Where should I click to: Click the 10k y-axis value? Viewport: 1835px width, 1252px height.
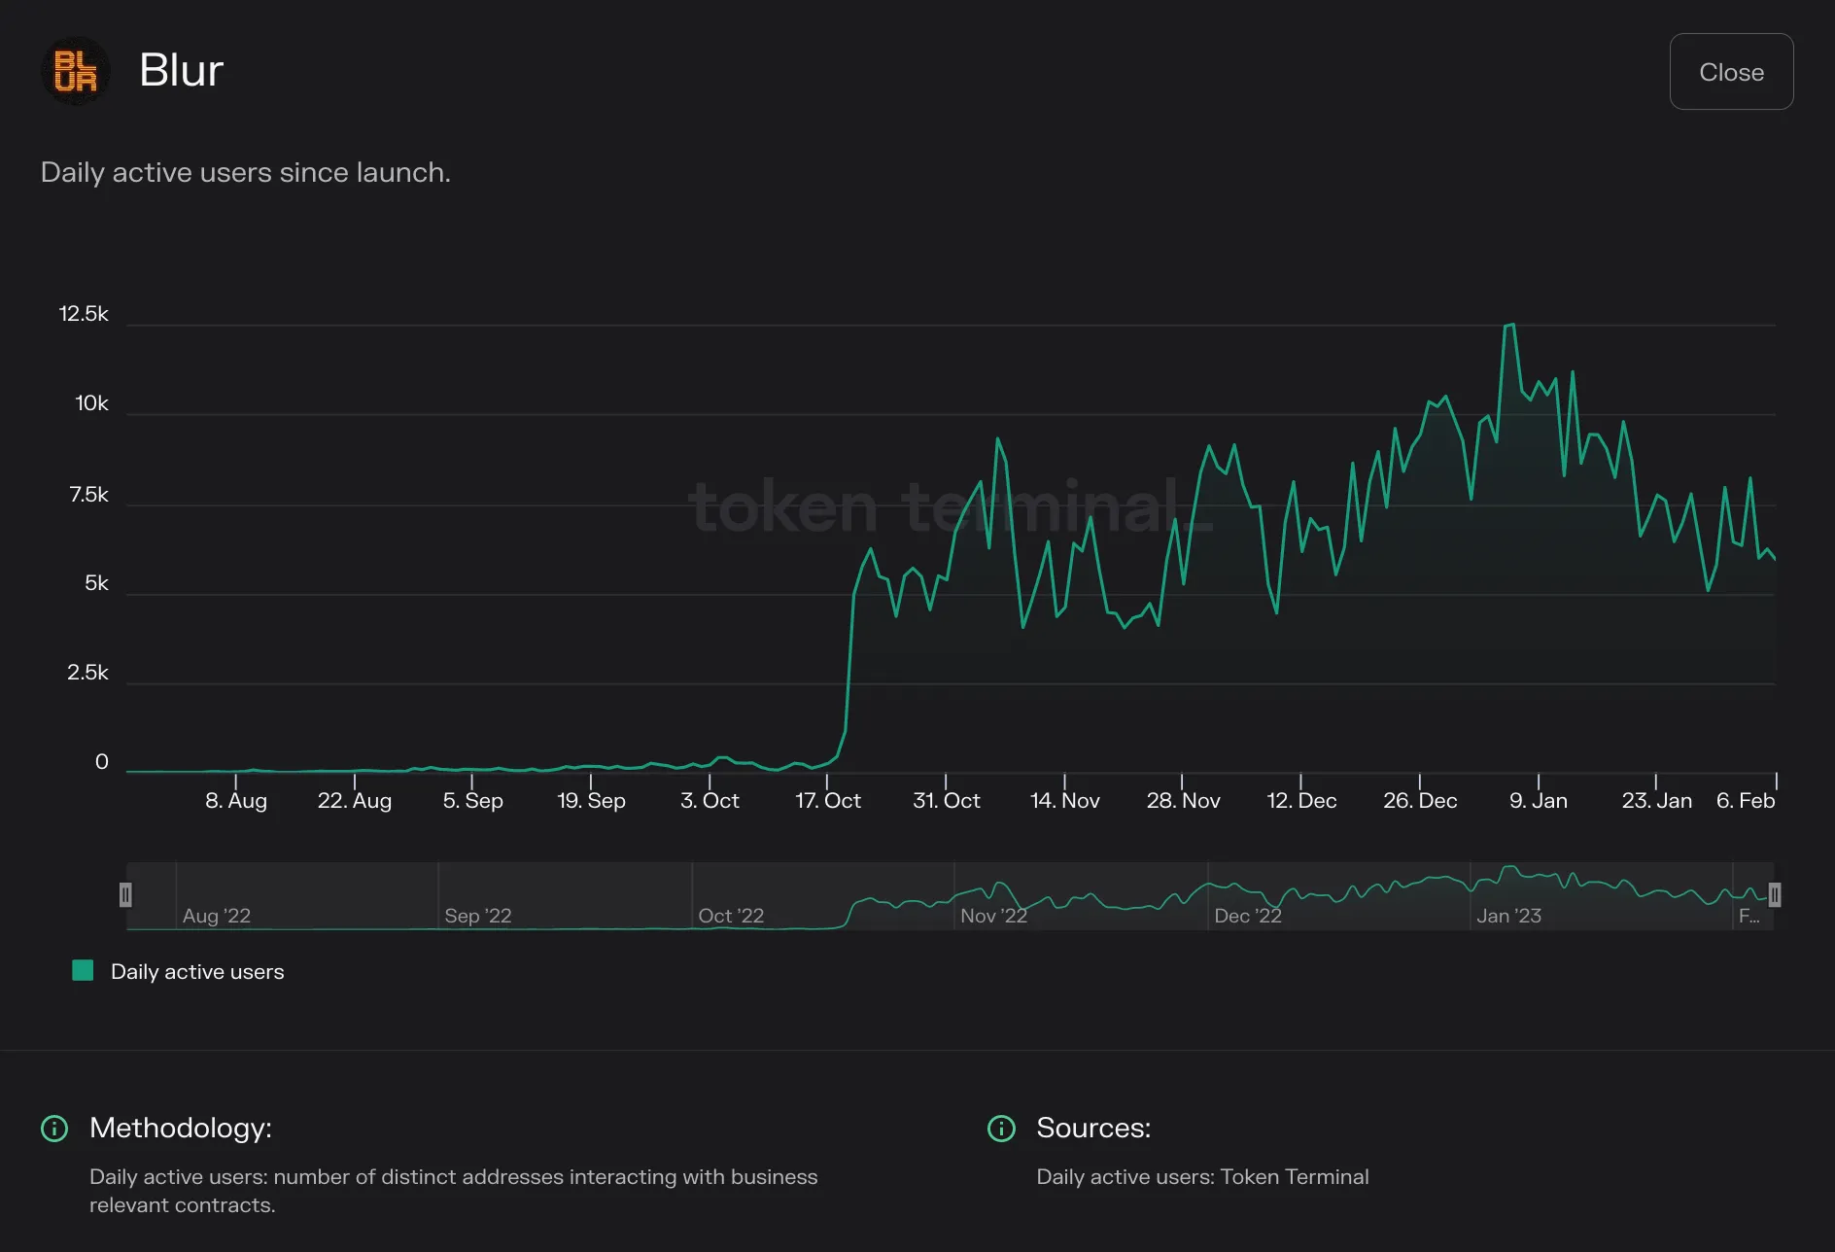tap(92, 403)
